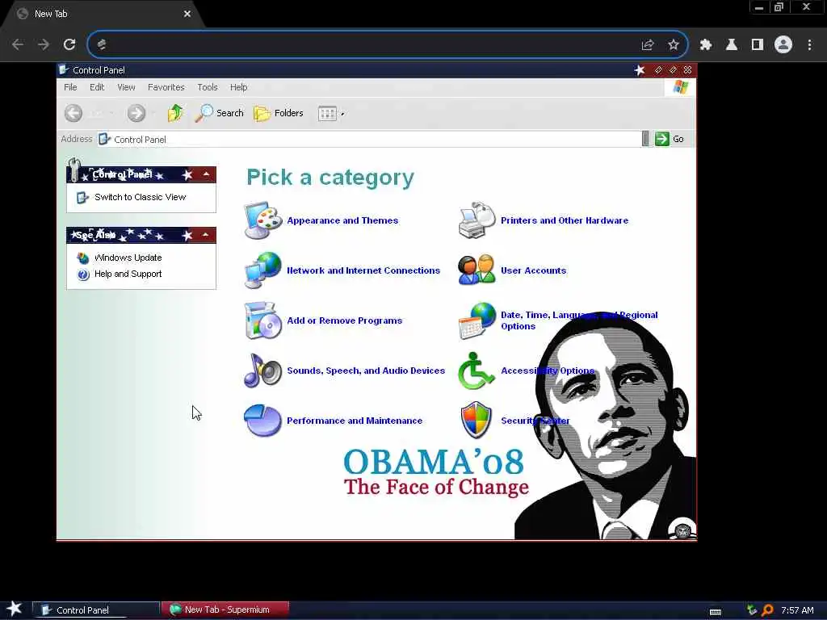Collapse the Control Panel side pane section
The width and height of the screenshot is (827, 620).
pyautogui.click(x=206, y=174)
